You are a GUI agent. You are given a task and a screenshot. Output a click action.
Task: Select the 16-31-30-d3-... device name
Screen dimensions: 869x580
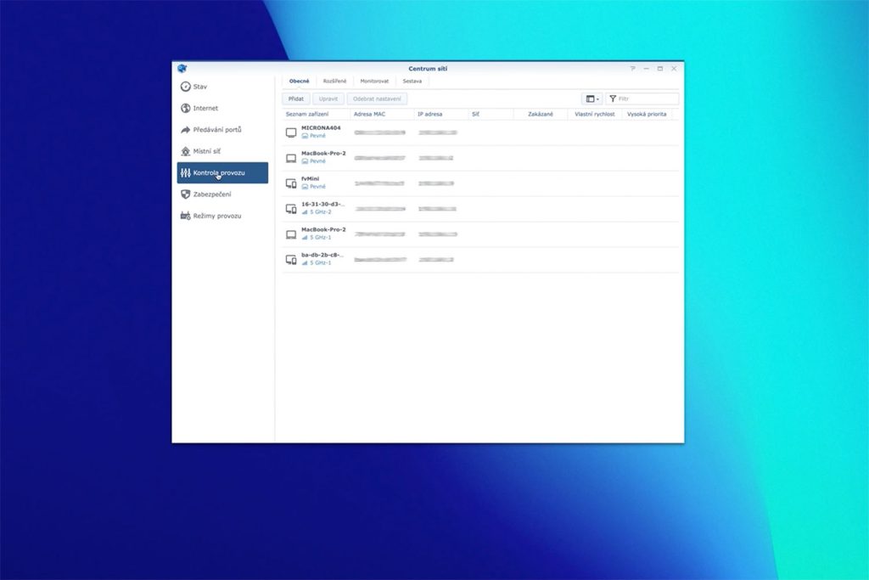(x=322, y=205)
